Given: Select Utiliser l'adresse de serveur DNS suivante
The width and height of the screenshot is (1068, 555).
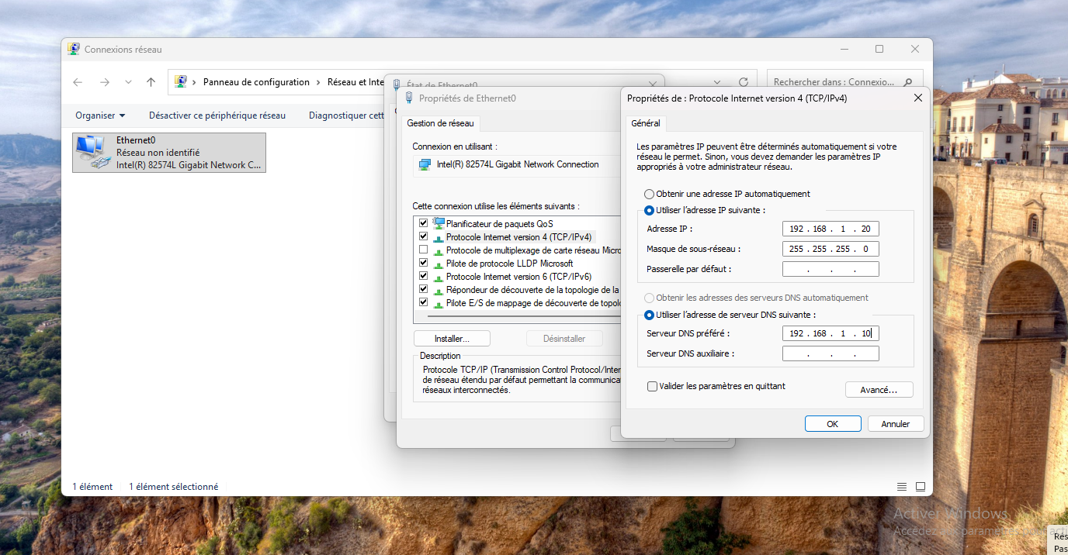Looking at the screenshot, I should click(649, 315).
